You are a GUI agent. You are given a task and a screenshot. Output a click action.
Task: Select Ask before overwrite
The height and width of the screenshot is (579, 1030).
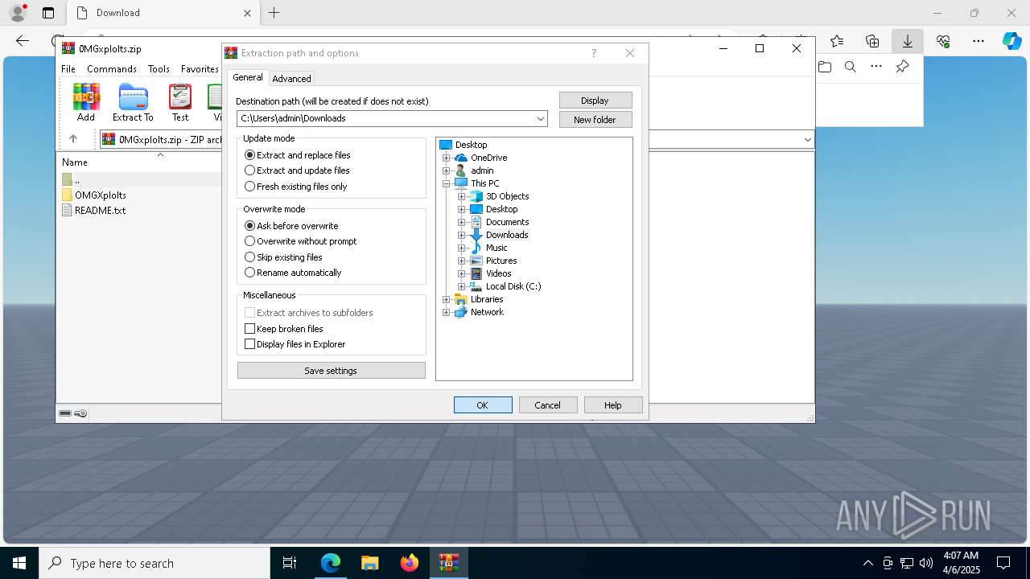tap(291, 226)
